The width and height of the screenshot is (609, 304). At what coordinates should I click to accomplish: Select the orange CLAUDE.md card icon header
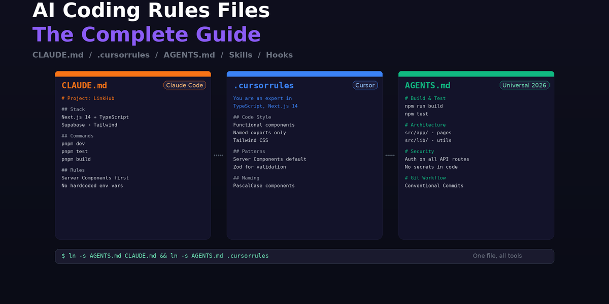click(x=84, y=85)
